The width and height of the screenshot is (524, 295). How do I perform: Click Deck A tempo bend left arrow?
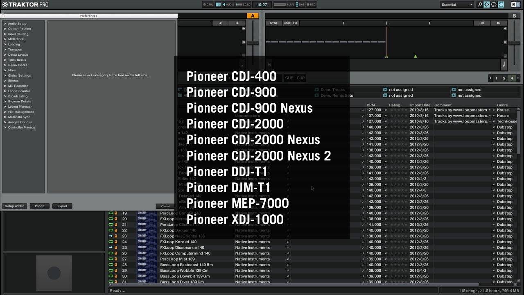(x=221, y=23)
